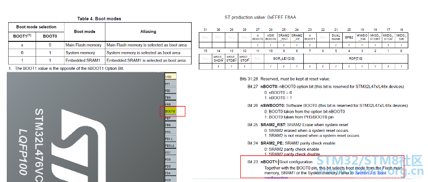The height and width of the screenshot is (182, 428).
Task: Select pin PB7 below BOOT0
Action: pyautogui.click(x=170, y=118)
